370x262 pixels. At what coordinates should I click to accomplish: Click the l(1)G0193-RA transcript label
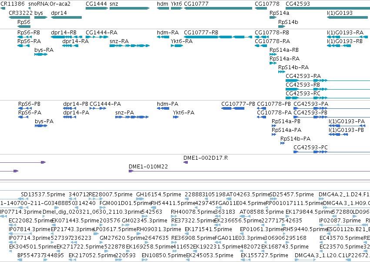(345, 32)
